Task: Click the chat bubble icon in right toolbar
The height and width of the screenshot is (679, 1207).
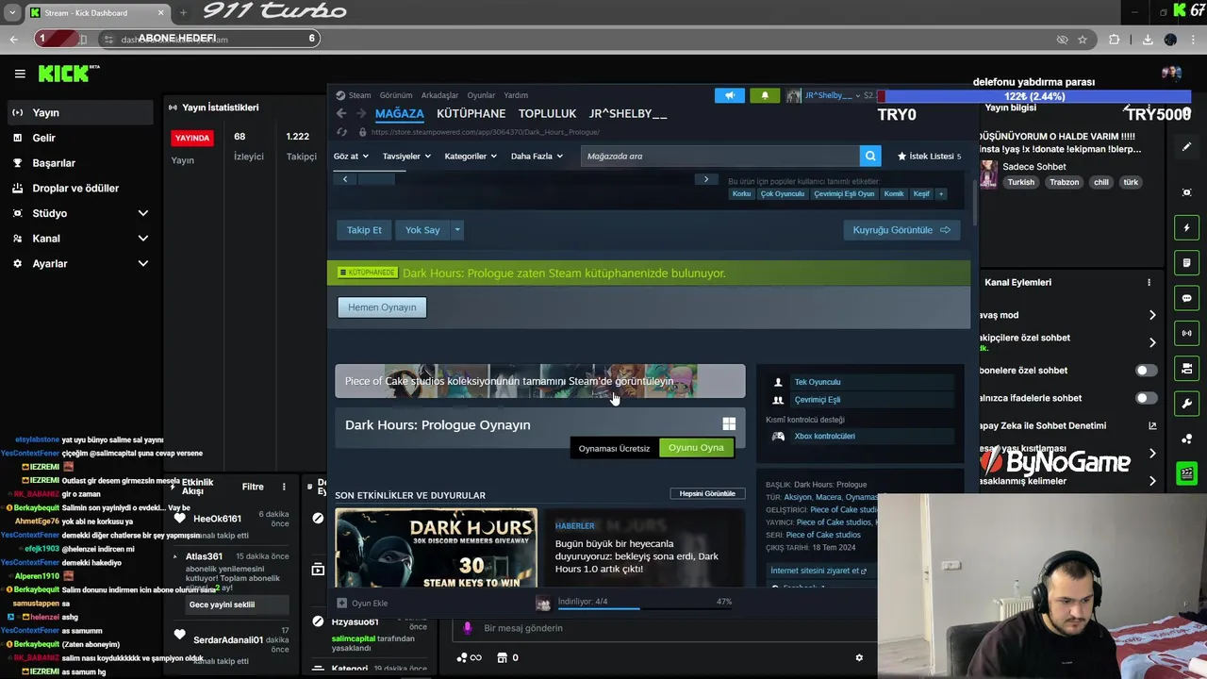Action: pos(1186,298)
